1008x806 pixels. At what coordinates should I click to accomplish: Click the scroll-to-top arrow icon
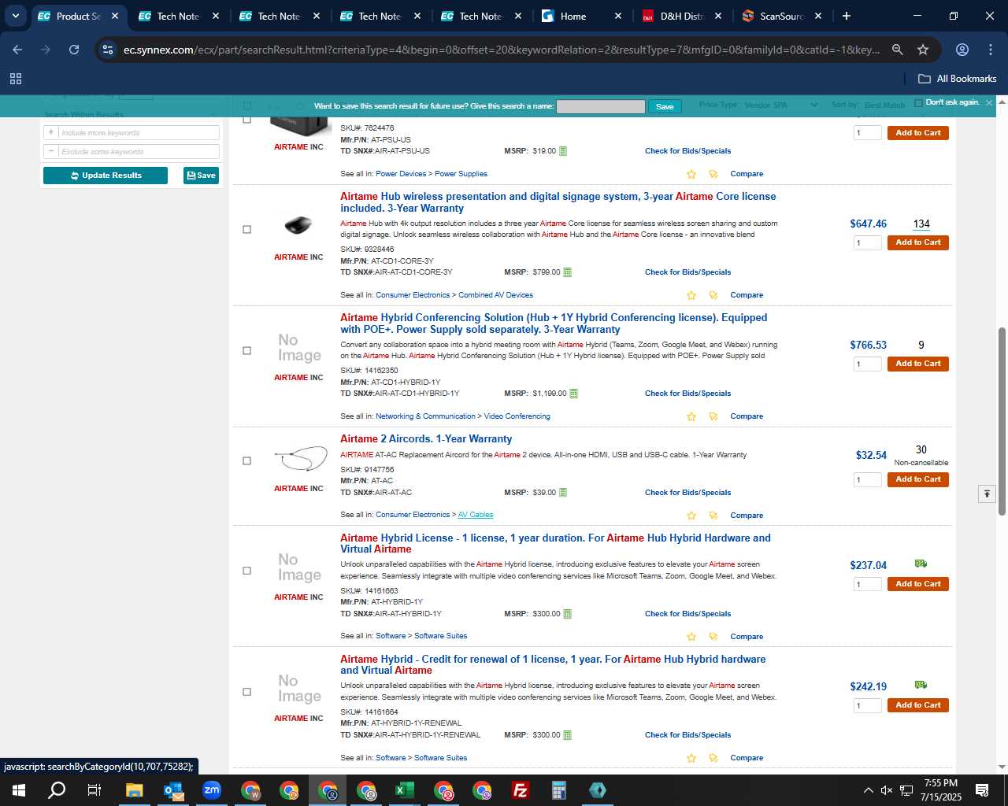tap(987, 494)
